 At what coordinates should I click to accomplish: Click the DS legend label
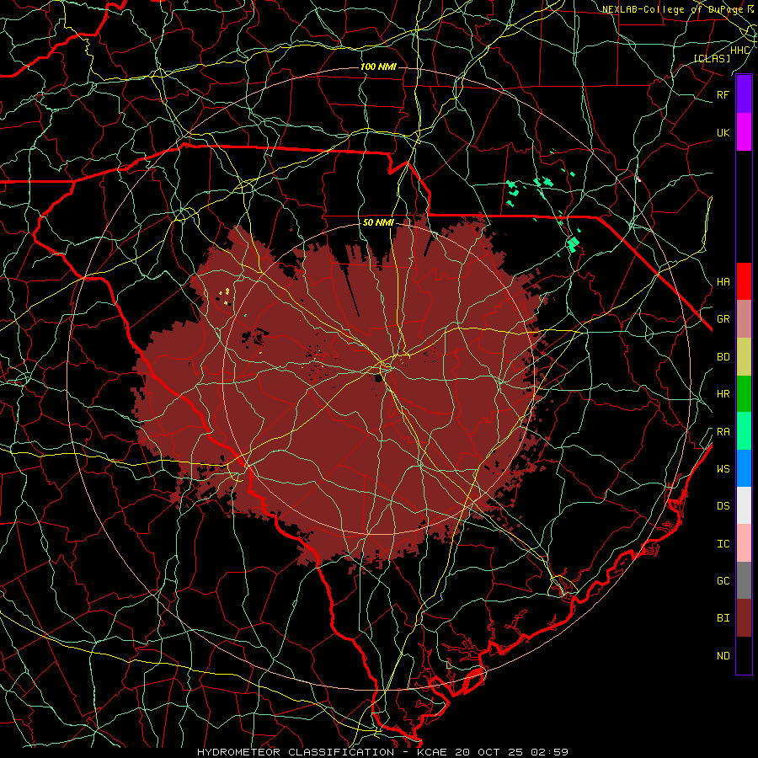pos(723,506)
